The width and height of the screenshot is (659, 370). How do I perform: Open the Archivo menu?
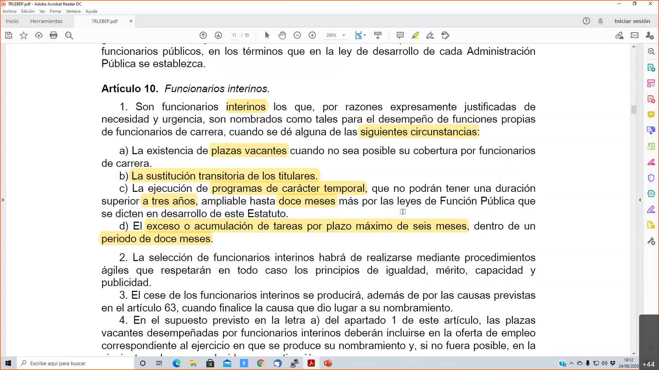tap(9, 11)
